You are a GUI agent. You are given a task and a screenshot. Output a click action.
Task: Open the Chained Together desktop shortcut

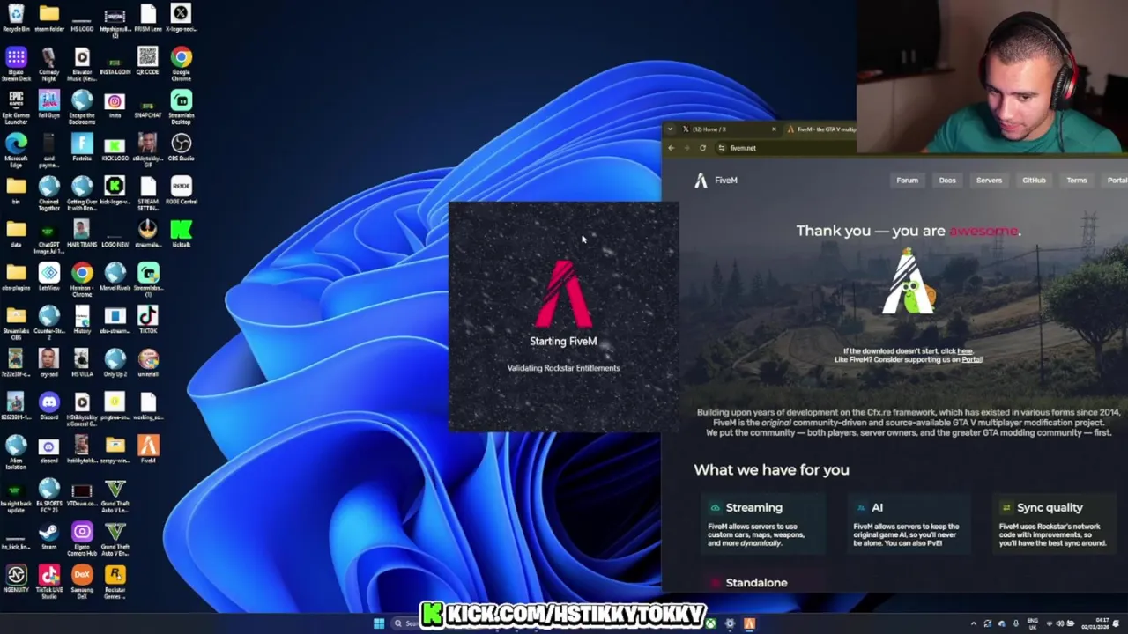pyautogui.click(x=48, y=194)
